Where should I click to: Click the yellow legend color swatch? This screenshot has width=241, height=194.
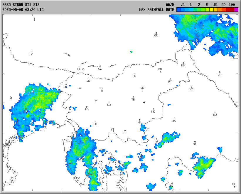pyautogui.click(x=211, y=9)
